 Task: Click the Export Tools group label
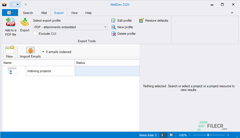coord(87,41)
